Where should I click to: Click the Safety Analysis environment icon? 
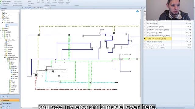tap(2, 104)
